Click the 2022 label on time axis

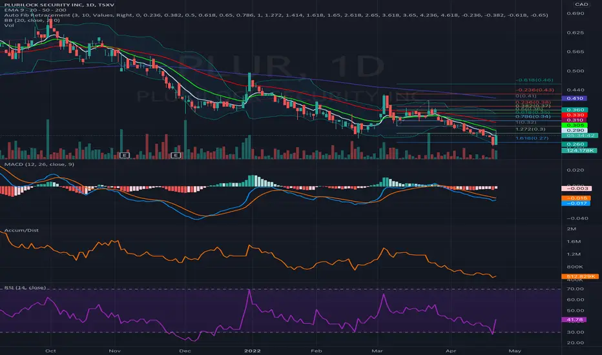click(x=253, y=350)
